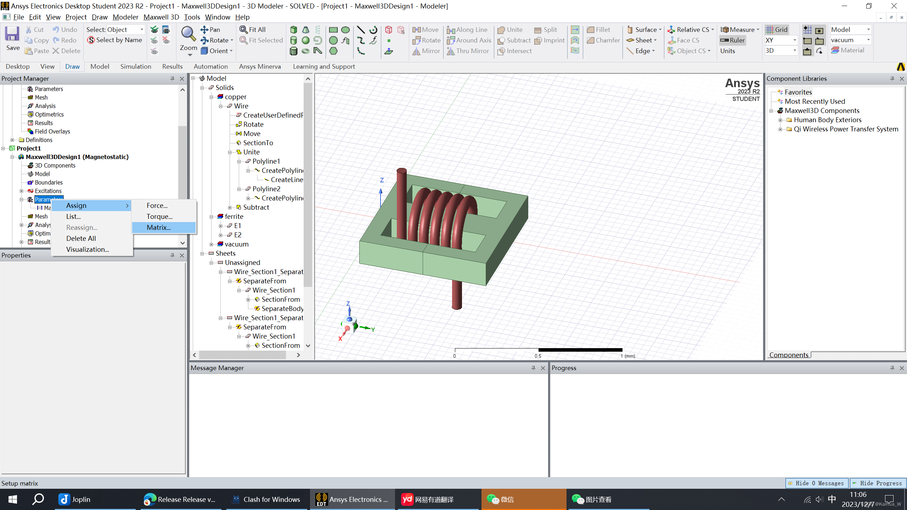This screenshot has height=510, width=907.
Task: Toggle the Grid display
Action: click(x=777, y=30)
